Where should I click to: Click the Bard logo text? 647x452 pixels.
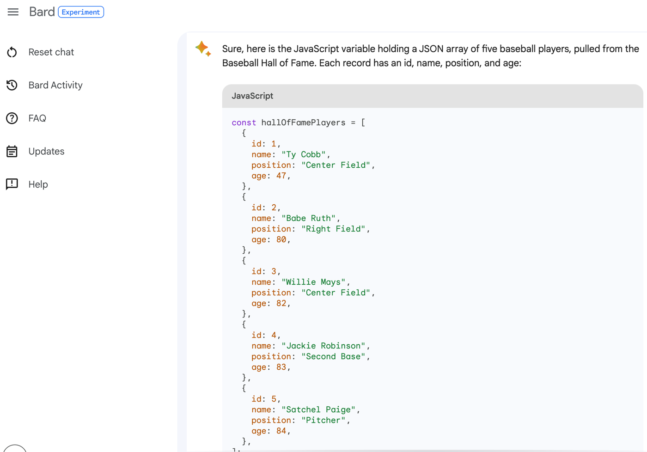(42, 12)
